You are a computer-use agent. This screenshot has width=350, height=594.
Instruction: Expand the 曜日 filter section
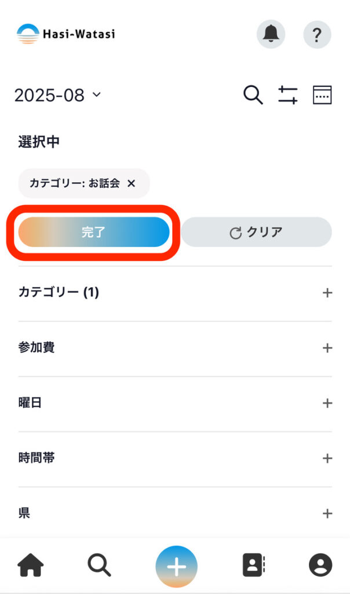click(327, 403)
